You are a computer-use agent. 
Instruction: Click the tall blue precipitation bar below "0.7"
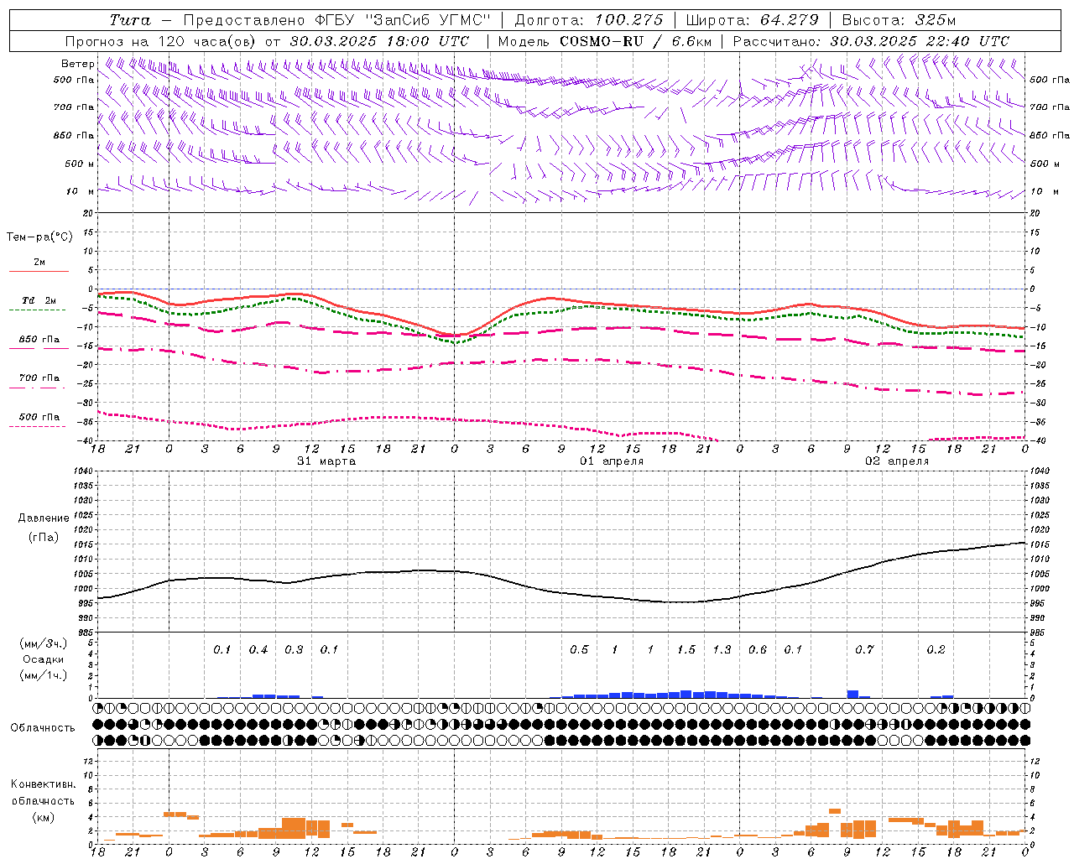852,694
